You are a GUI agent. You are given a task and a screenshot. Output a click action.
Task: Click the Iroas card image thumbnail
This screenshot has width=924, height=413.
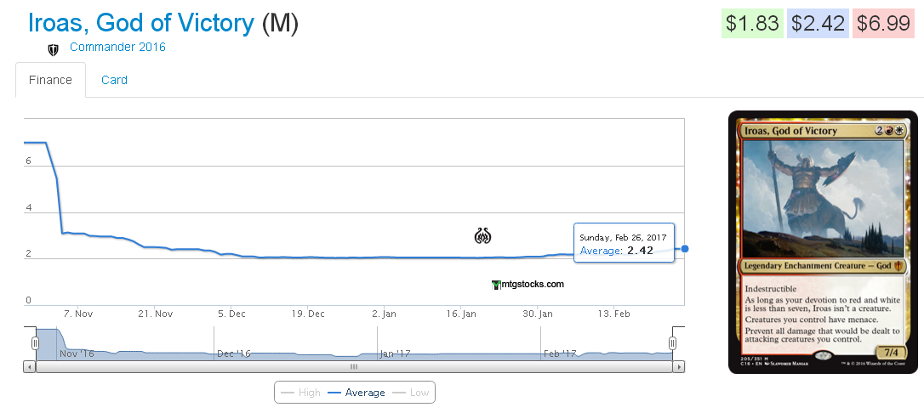(x=824, y=242)
